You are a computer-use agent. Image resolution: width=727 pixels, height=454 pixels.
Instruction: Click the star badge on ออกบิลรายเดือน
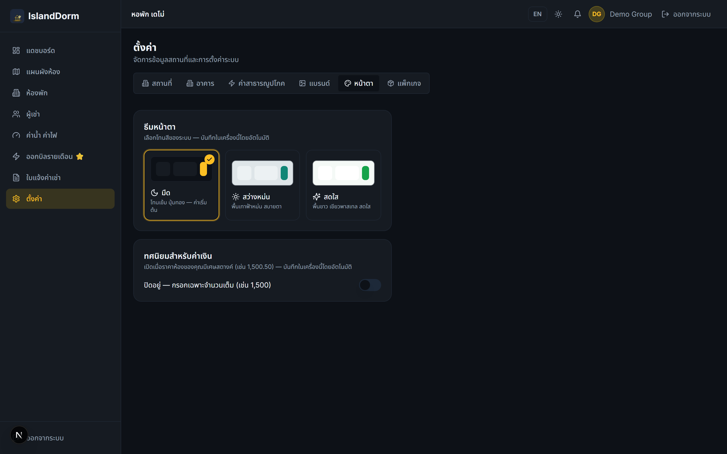(x=80, y=156)
